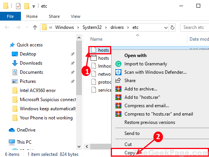Select Cut in the context menu
This screenshot has width=209, height=157.
tap(128, 144)
